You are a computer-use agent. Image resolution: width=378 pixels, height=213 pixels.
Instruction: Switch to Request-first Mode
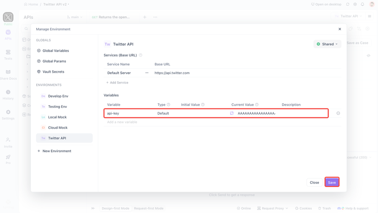148,208
